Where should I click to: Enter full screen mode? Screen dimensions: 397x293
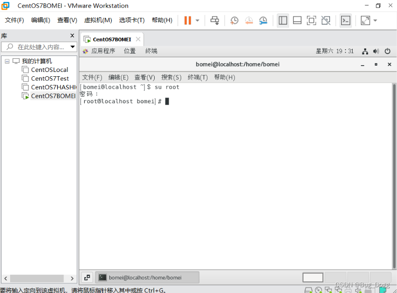(311, 20)
